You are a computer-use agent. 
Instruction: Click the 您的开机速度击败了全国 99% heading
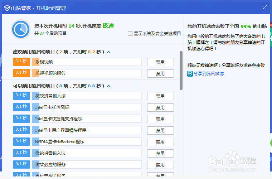point(227,26)
